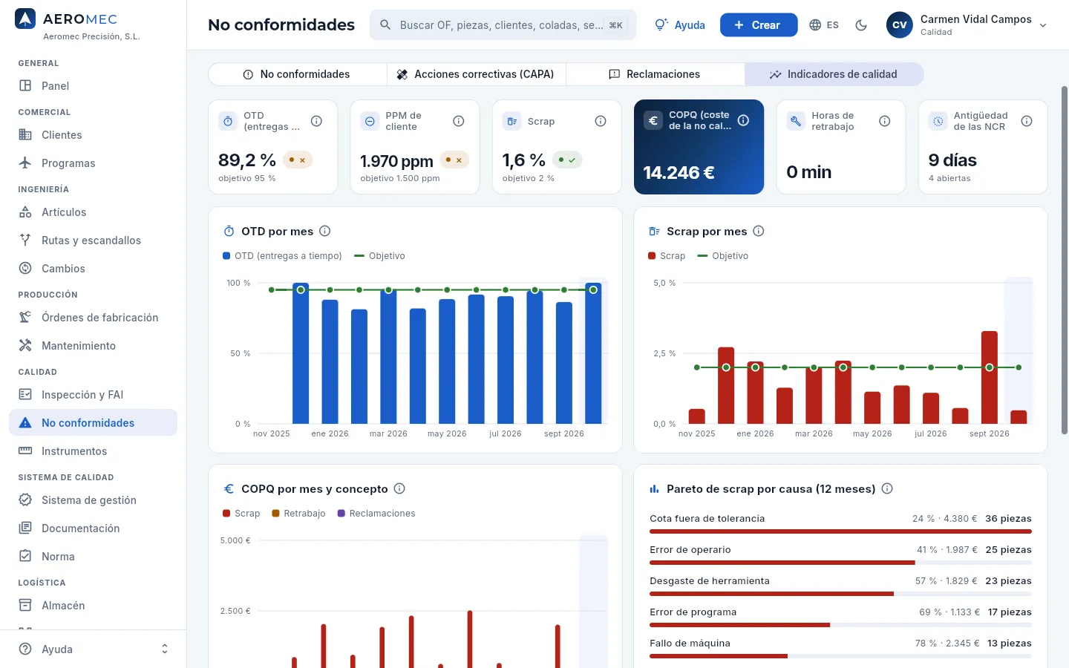Image resolution: width=1069 pixels, height=668 pixels.
Task: Open Ayuda link in top bar
Action: 680,25
